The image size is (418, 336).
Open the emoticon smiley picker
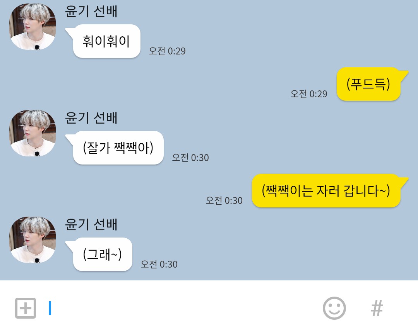[334, 308]
